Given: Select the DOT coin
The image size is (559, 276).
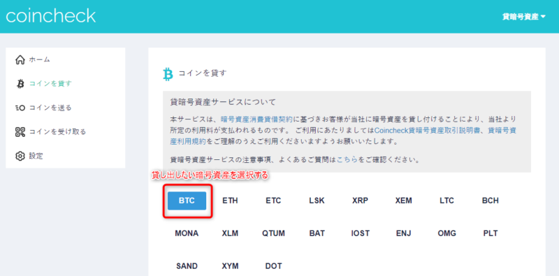Looking at the screenshot, I should click(x=273, y=266).
